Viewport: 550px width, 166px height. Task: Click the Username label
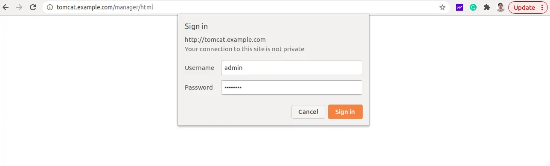[x=199, y=68]
